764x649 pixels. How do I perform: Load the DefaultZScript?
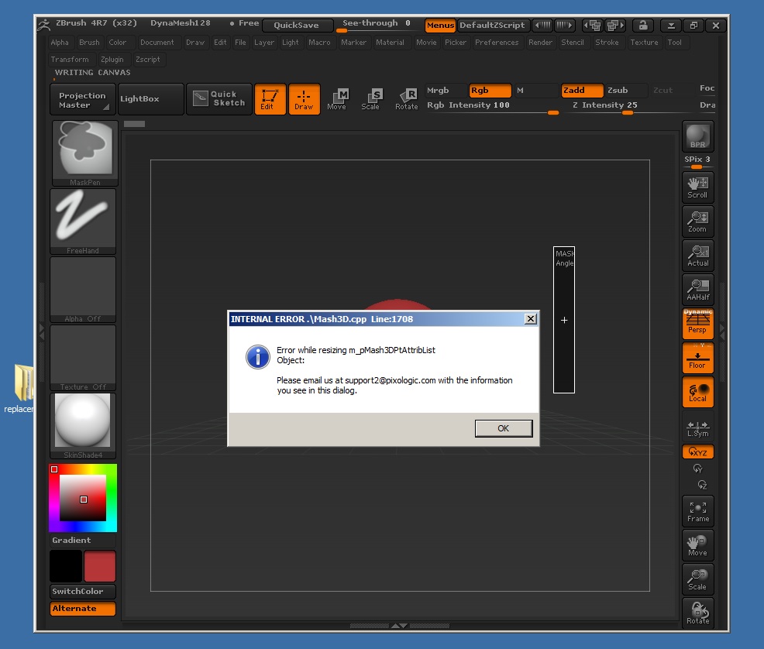coord(493,25)
